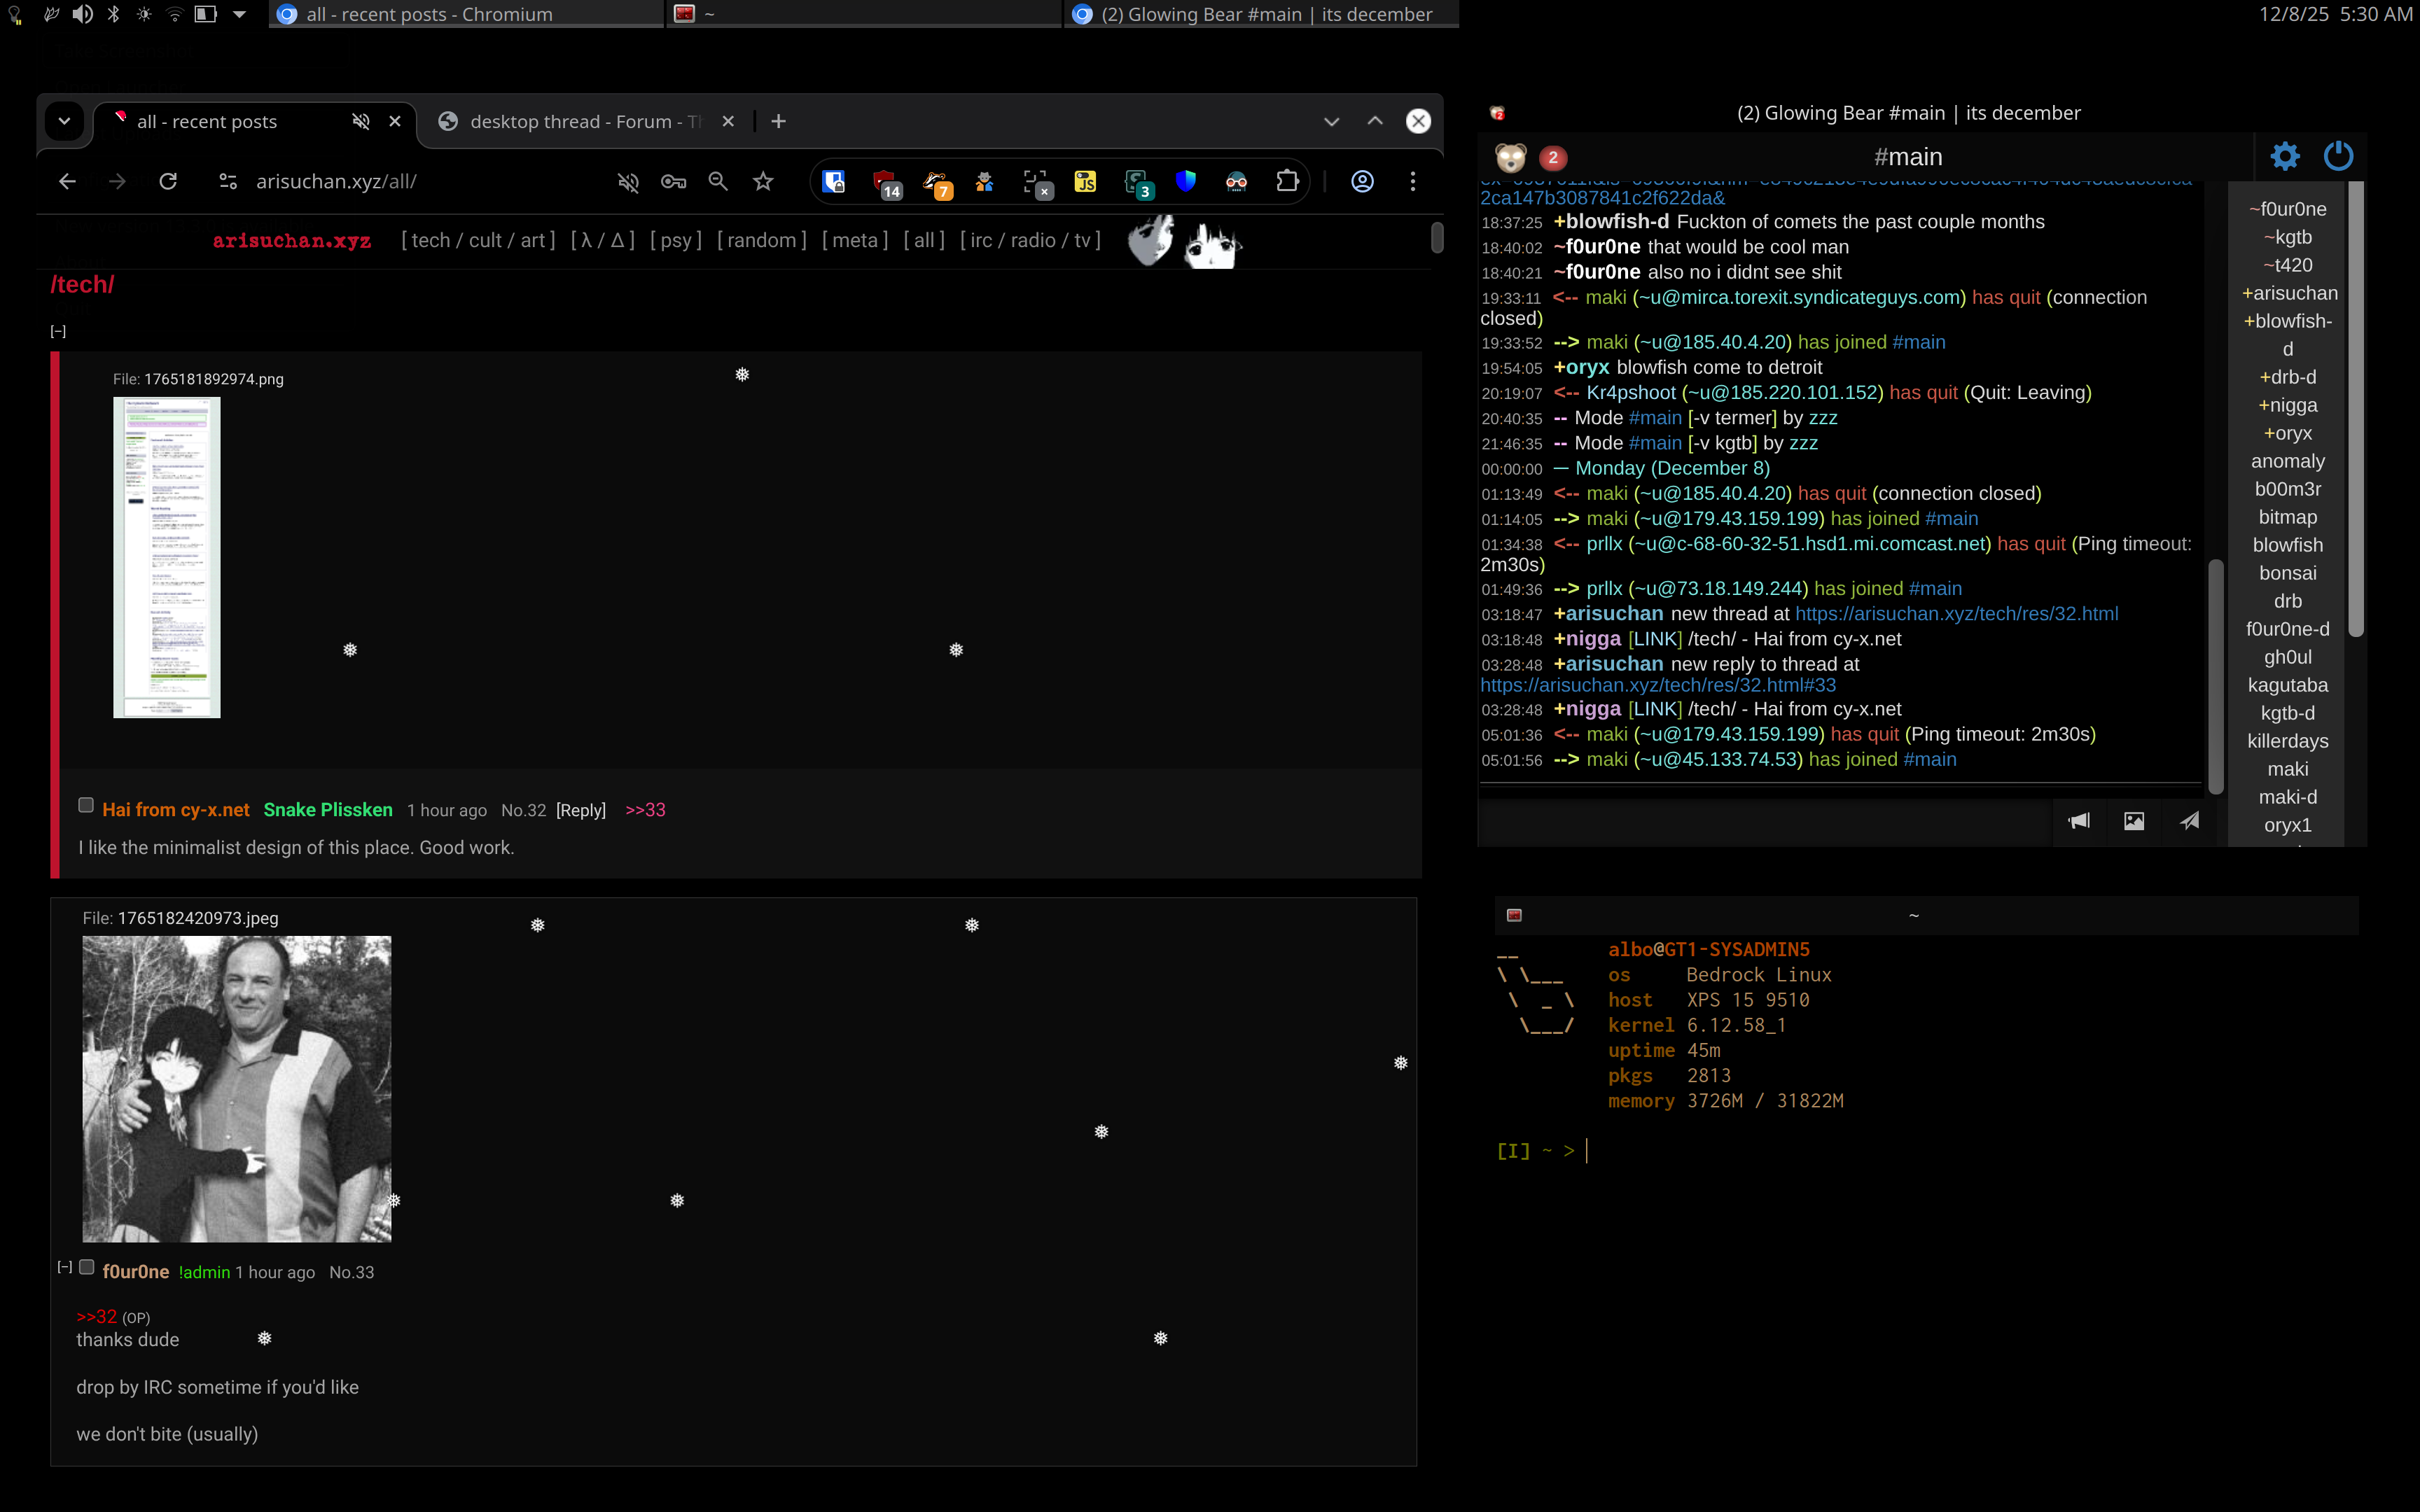The width and height of the screenshot is (2420, 1512).
Task: Open the blue shield extension icon
Action: click(x=1186, y=181)
